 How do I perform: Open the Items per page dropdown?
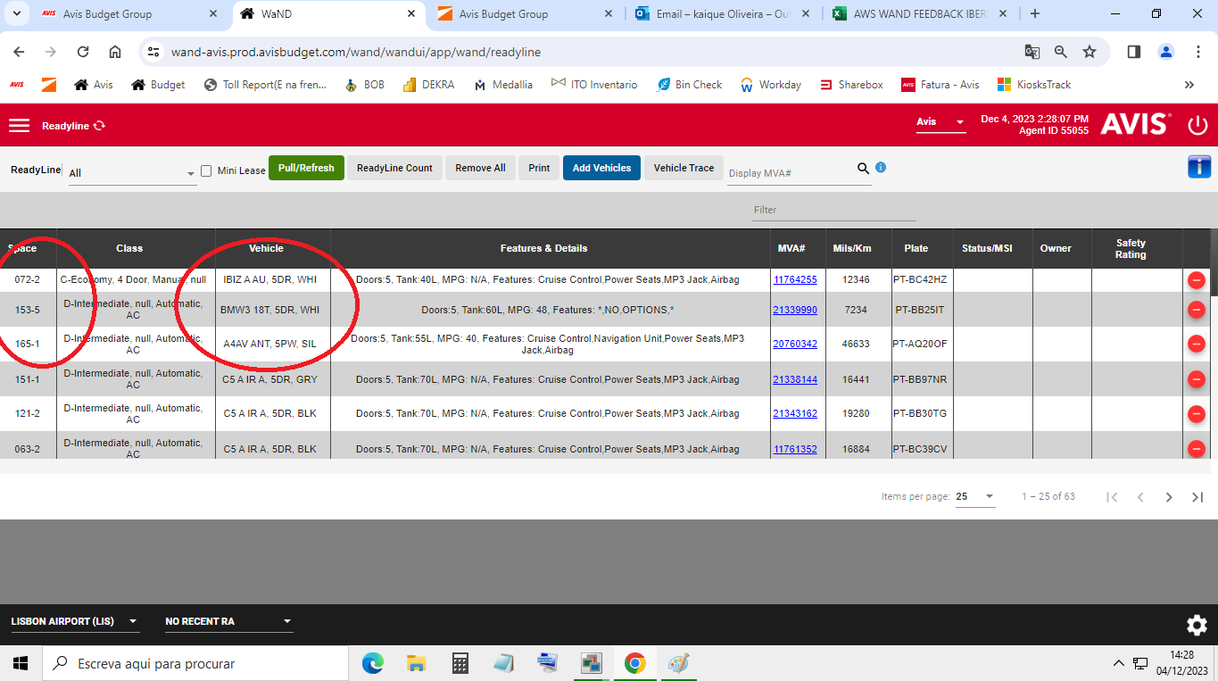[x=975, y=496]
